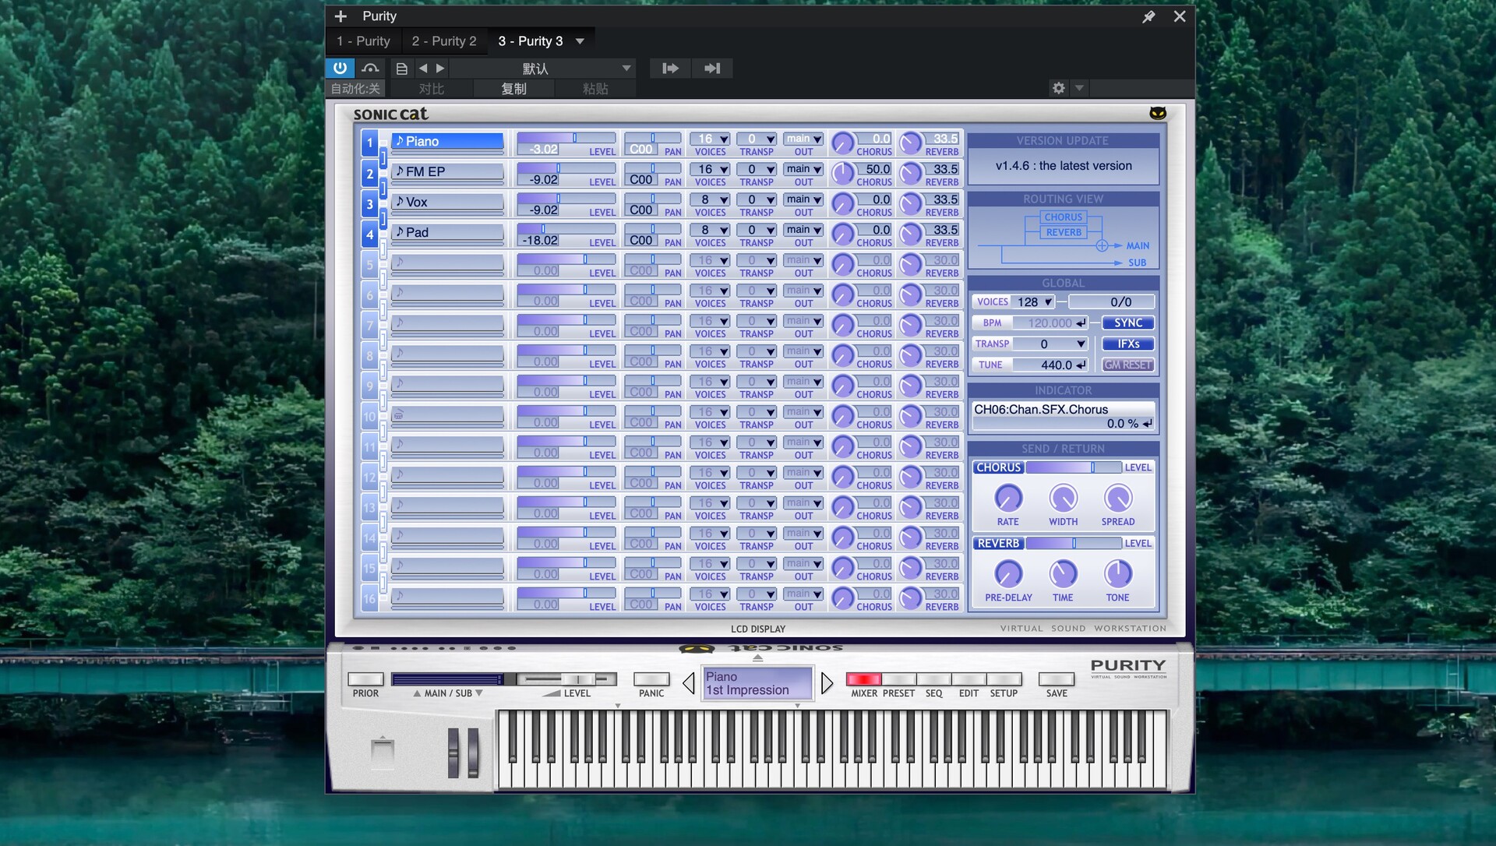Click the compare/sidechain headphone icon
1496x846 pixels.
coord(370,69)
